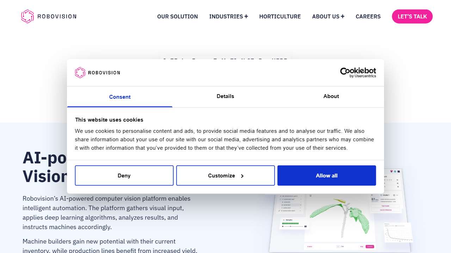Viewport: 451px width, 253px height.
Task: Switch to the Details tab
Action: pos(225,96)
